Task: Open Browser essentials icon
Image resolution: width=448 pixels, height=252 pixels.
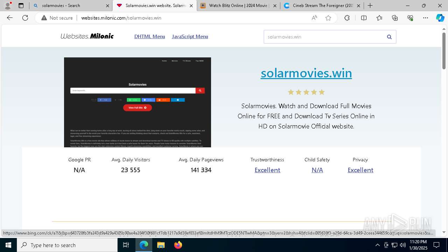Action: (x=410, y=18)
